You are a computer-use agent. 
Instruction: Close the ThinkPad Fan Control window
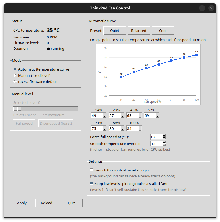tap(211, 8)
